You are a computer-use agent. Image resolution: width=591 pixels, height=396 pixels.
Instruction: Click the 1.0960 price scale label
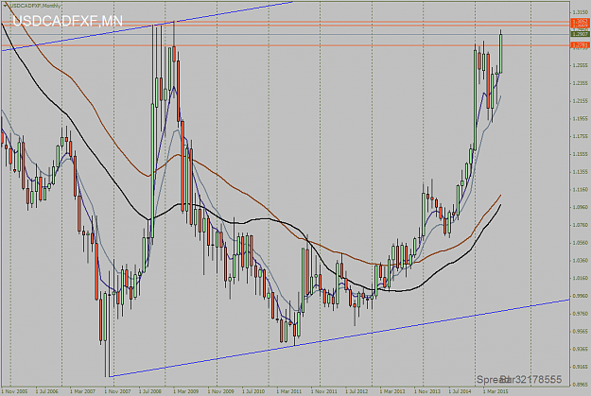pos(580,207)
